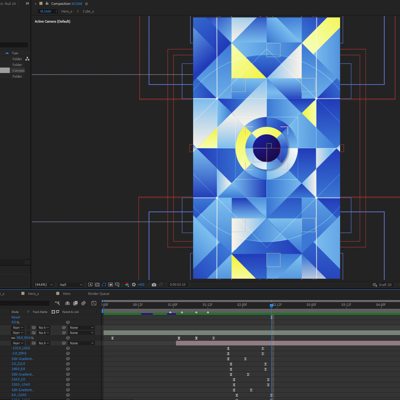Viewport: 400px width, 400px height.
Task: Enable motion blur icon in timeline header
Action: point(83,303)
